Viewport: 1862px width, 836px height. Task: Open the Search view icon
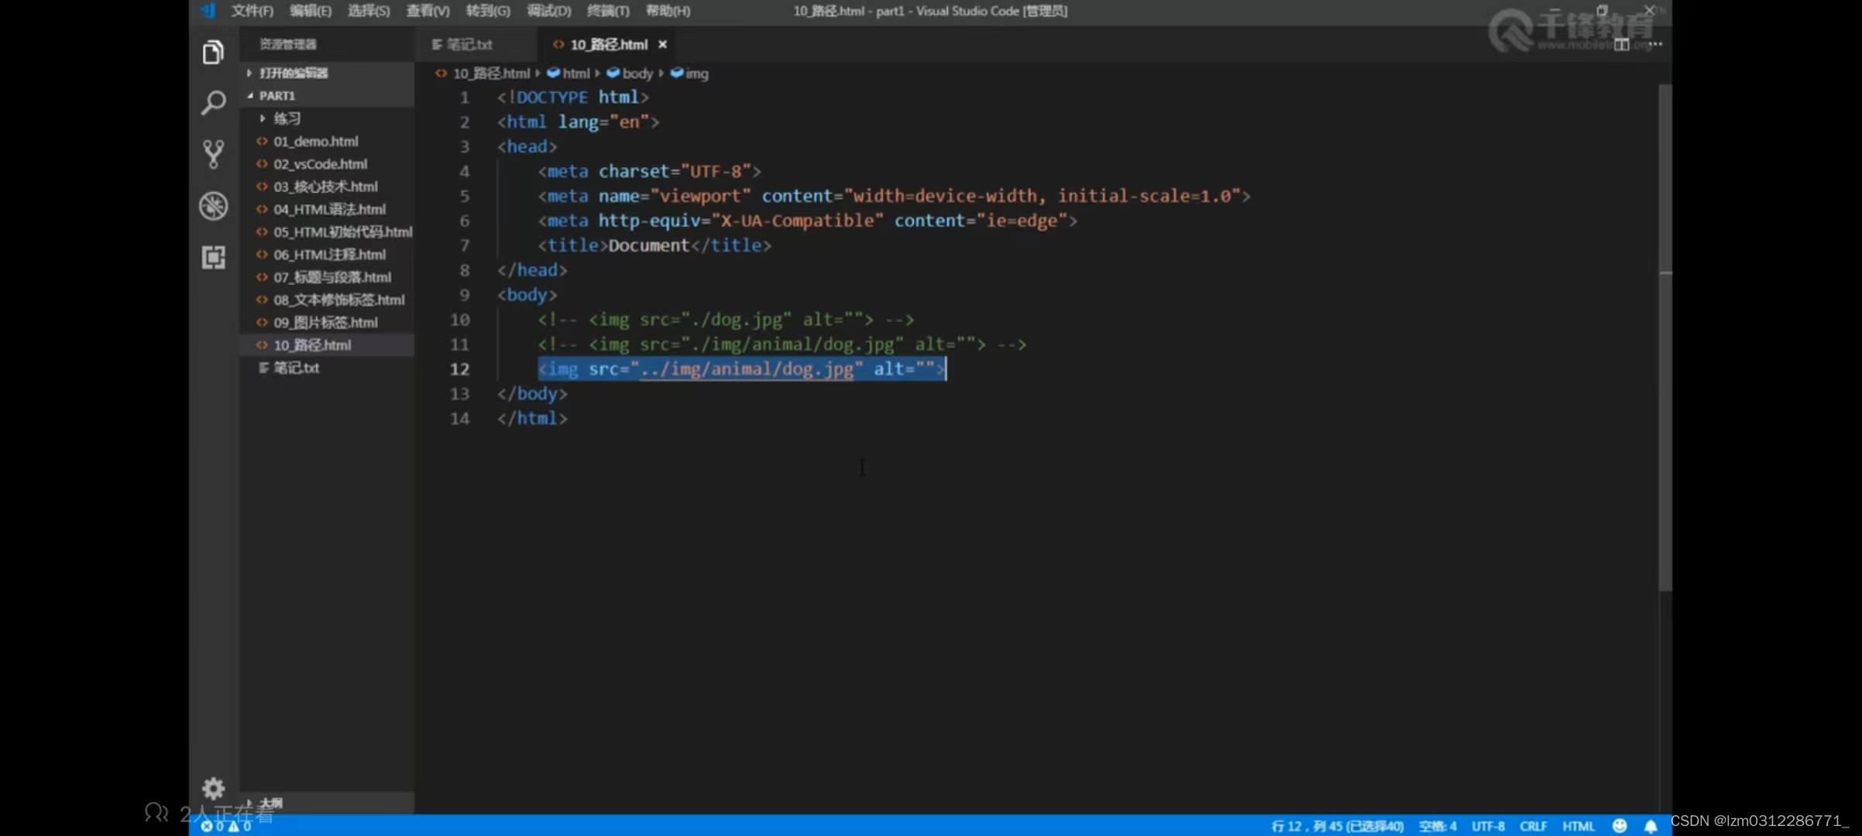[213, 103]
